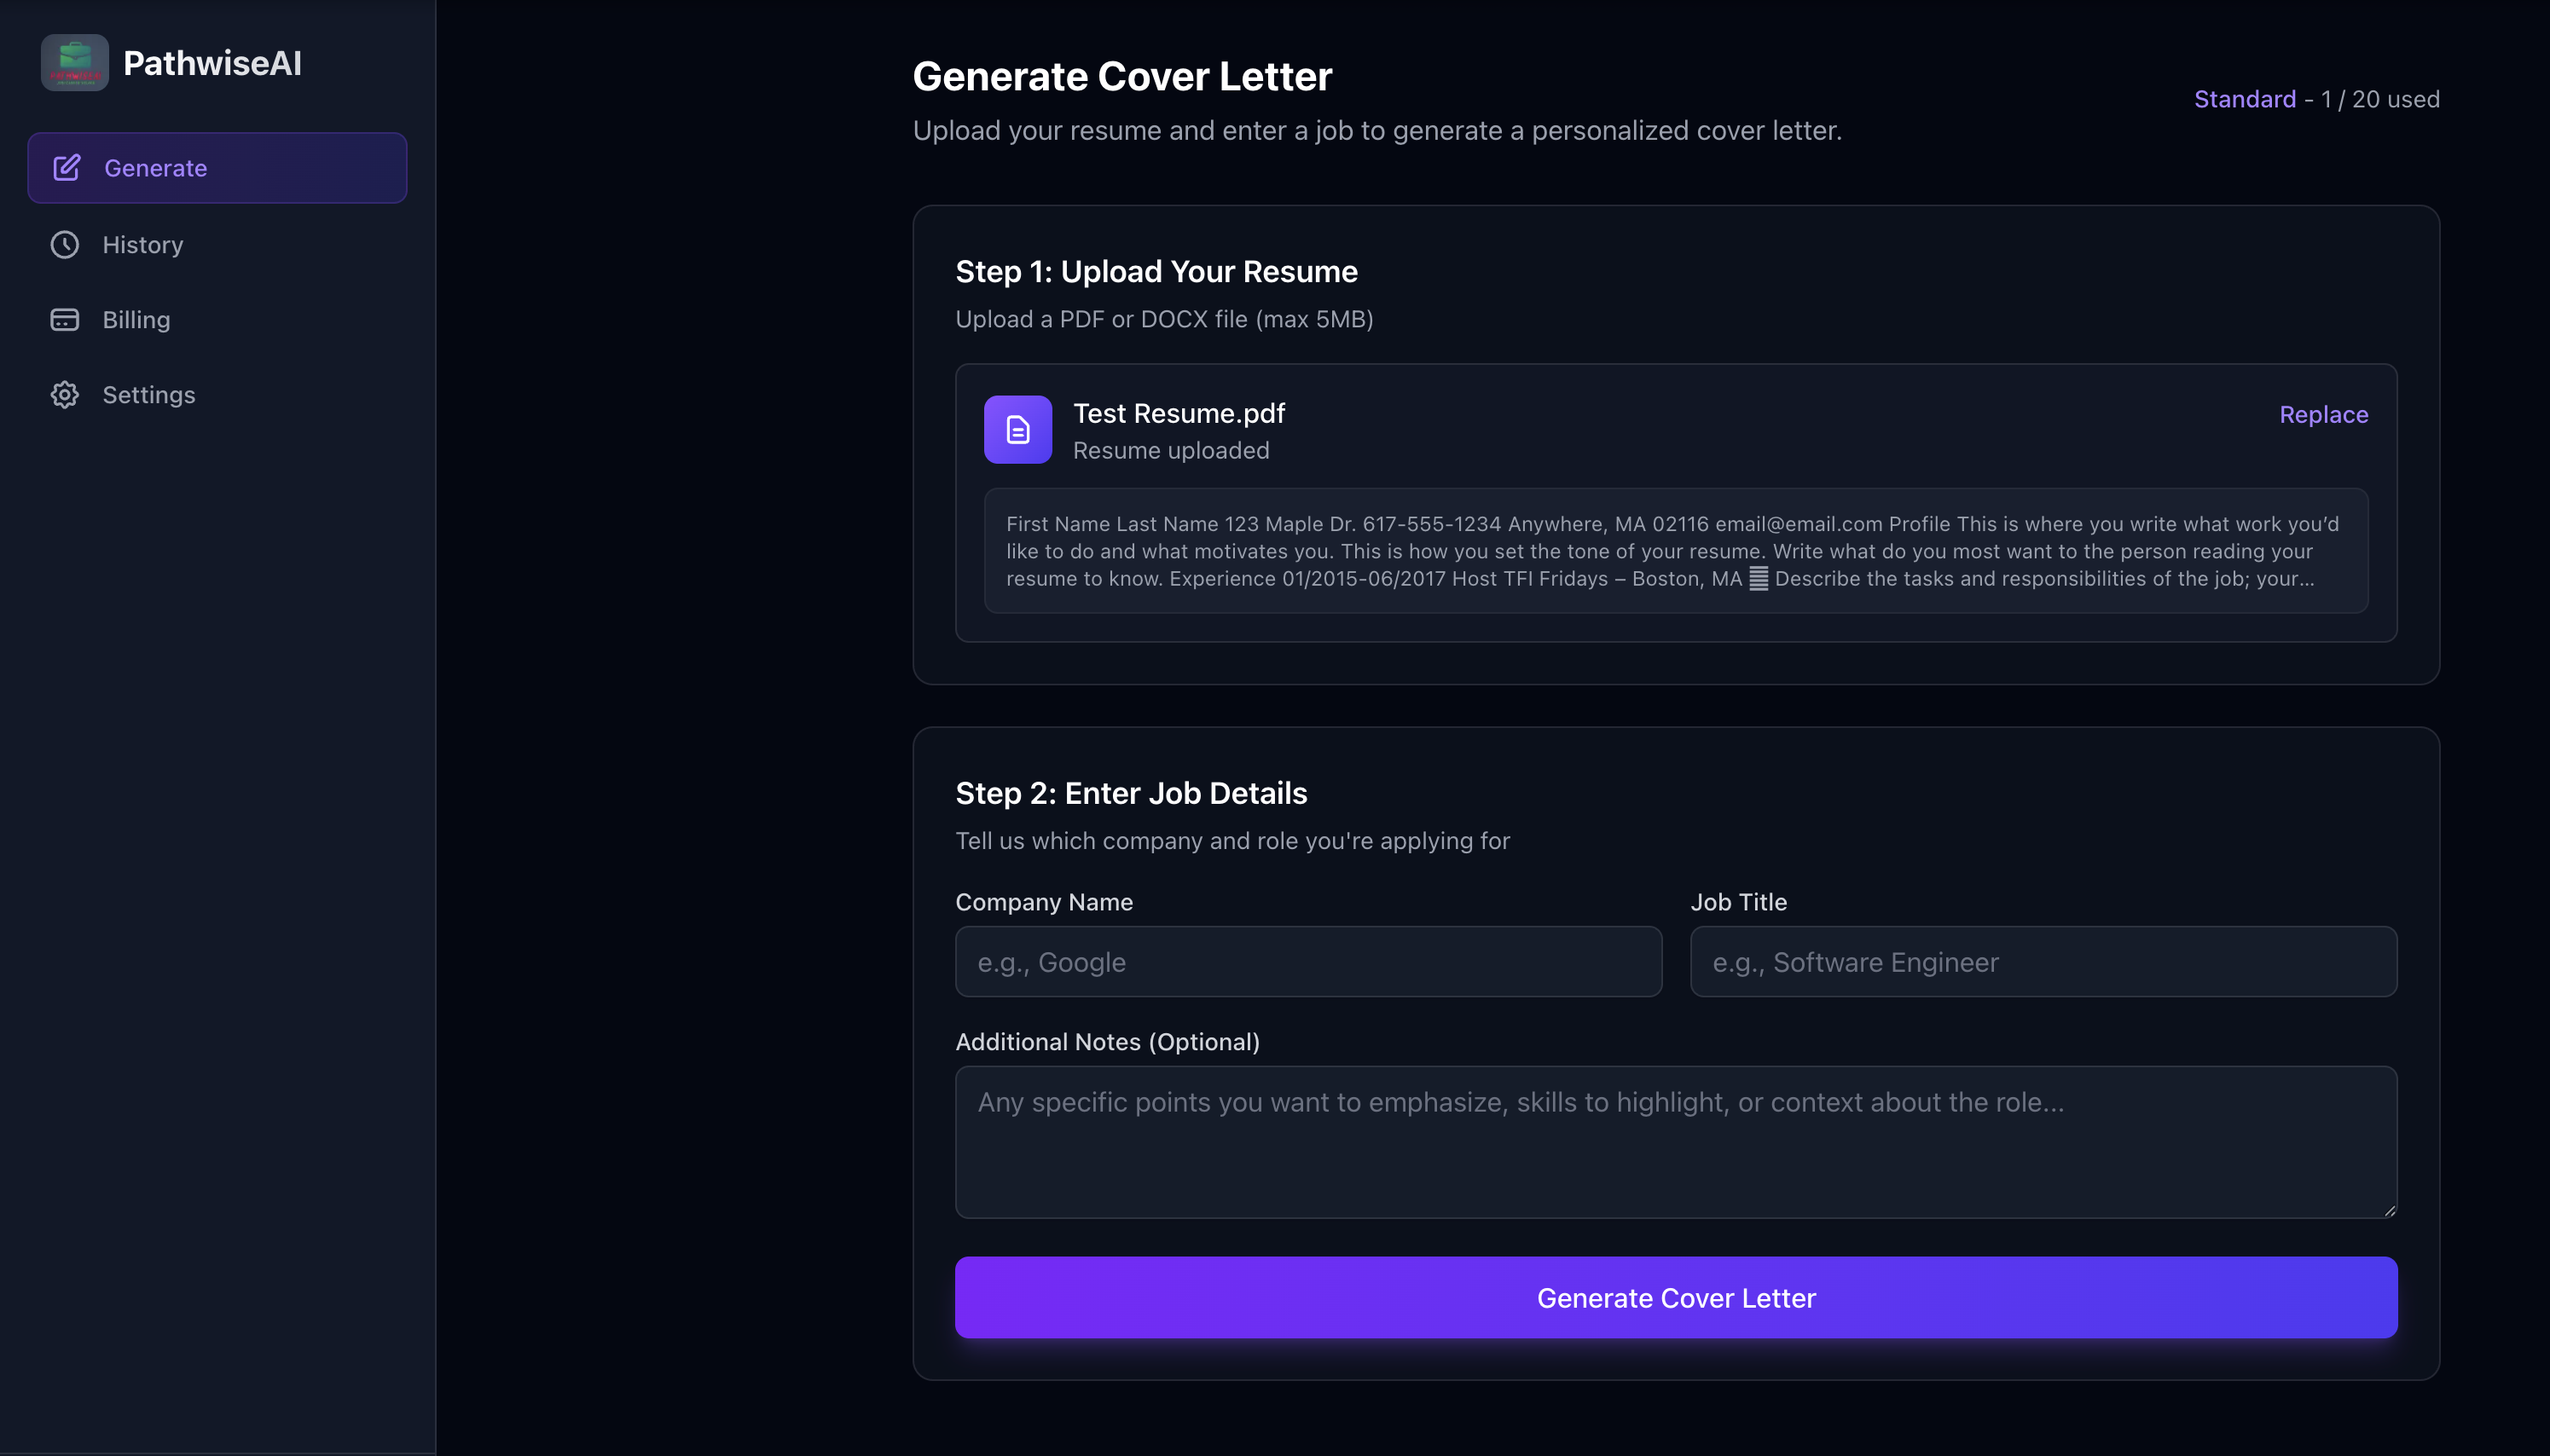
Task: Click the PathwiseAI title text
Action: click(213, 62)
